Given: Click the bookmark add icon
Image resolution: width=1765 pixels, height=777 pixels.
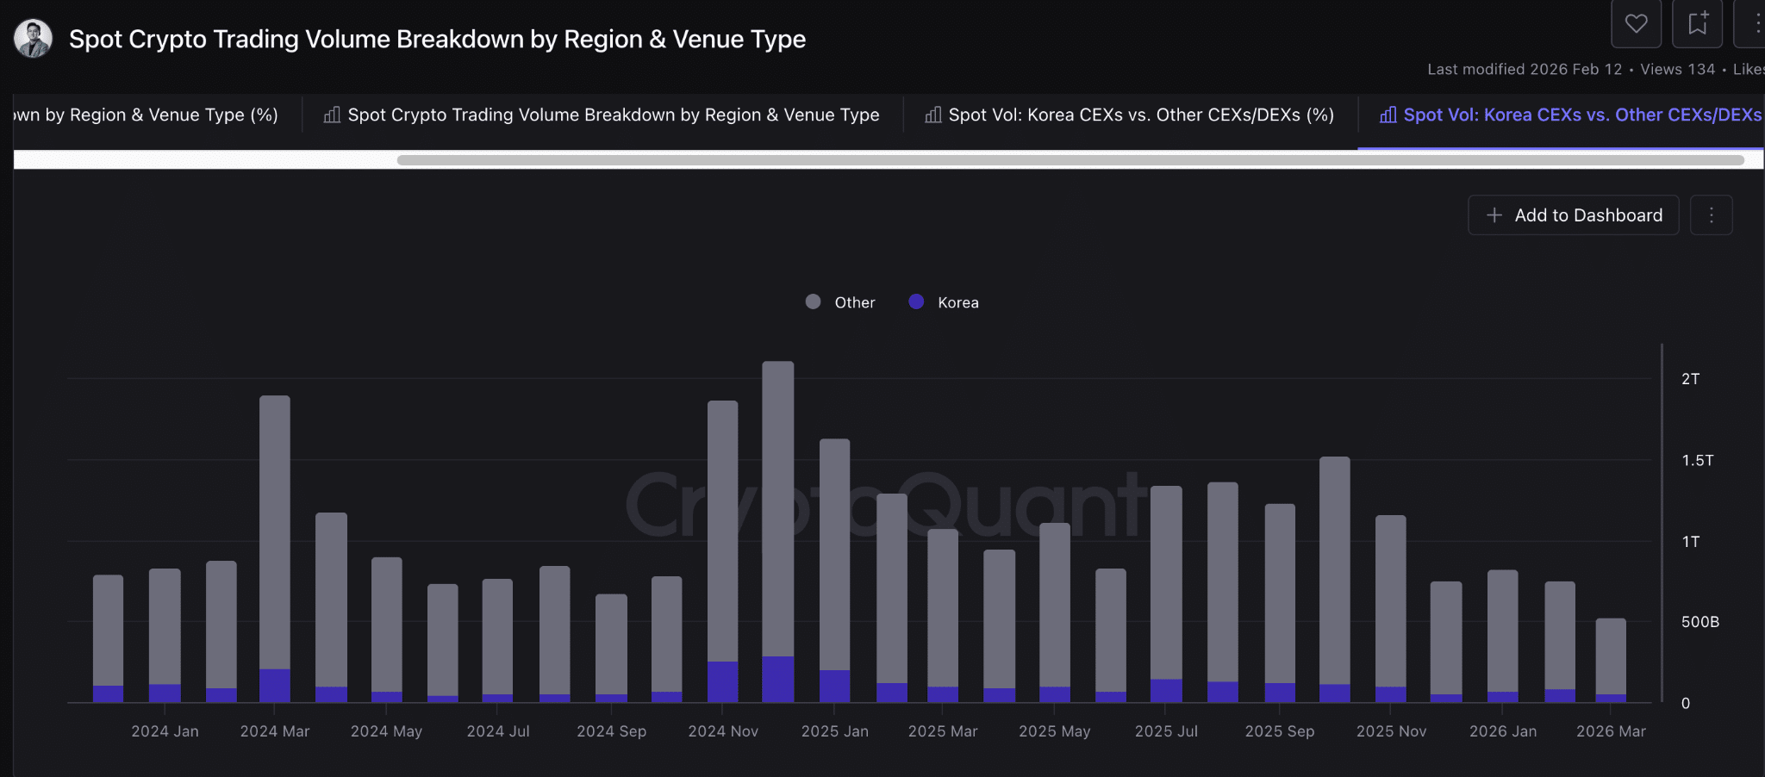Looking at the screenshot, I should click(1697, 23).
